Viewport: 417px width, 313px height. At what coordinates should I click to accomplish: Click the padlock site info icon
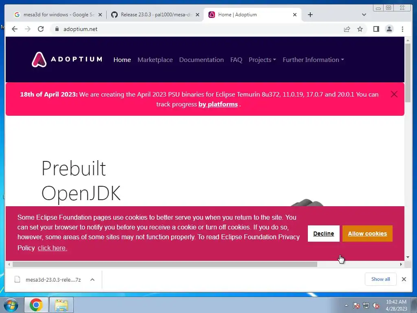pyautogui.click(x=57, y=29)
